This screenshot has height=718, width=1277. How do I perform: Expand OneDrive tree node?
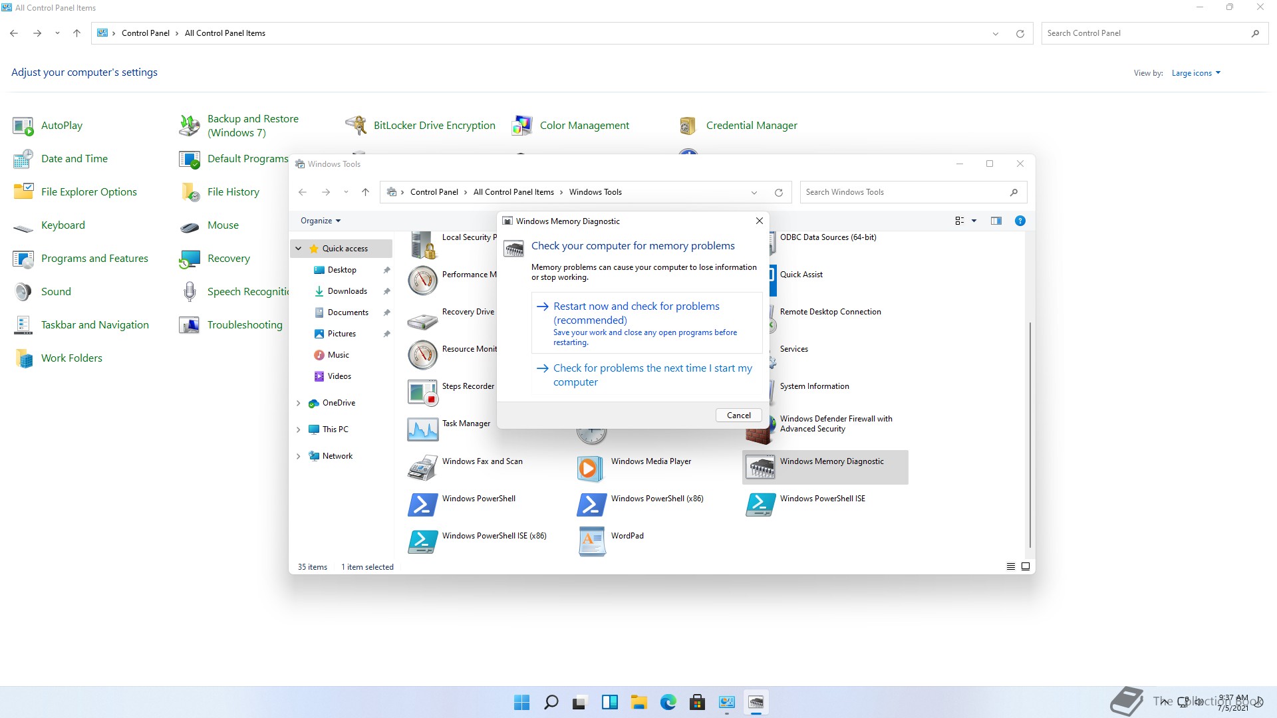(x=298, y=403)
